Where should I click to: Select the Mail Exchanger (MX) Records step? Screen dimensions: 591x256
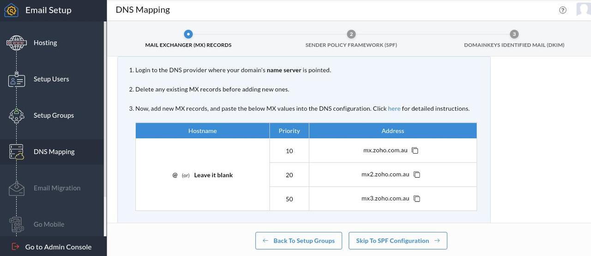(x=188, y=39)
